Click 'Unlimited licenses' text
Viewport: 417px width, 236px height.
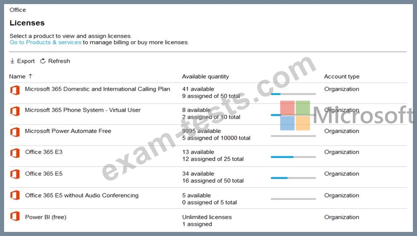click(207, 217)
